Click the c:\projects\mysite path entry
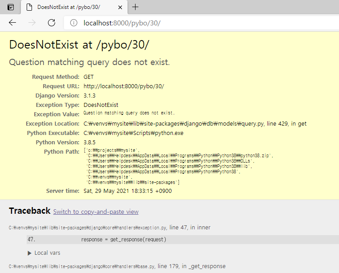This screenshot has height=273, width=339. point(112,151)
